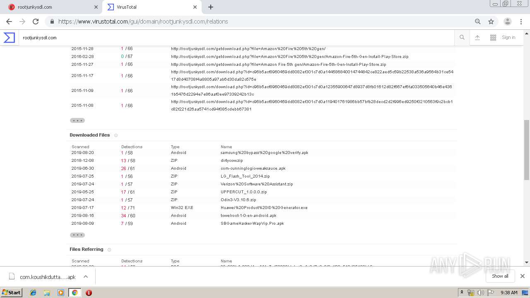Show hidden tray icons arrow
The image size is (530, 298).
(x=462, y=293)
